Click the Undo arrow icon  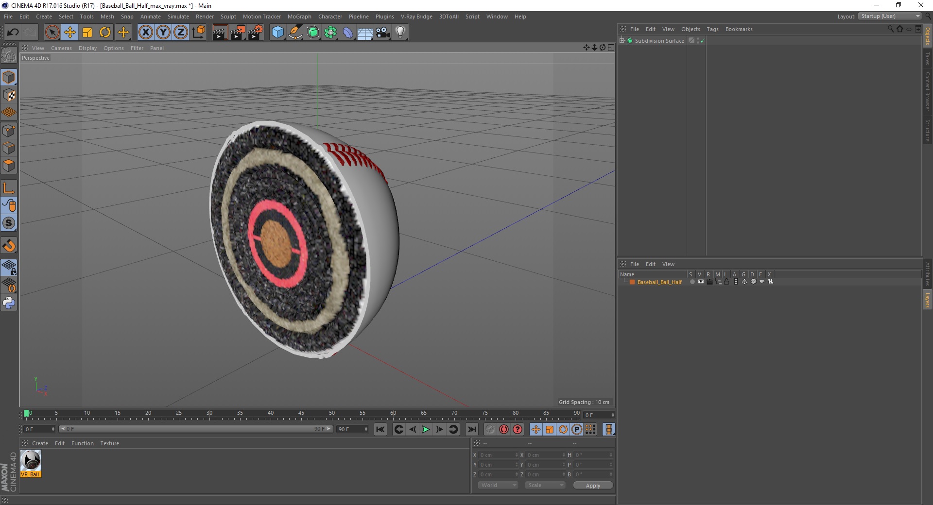point(13,33)
